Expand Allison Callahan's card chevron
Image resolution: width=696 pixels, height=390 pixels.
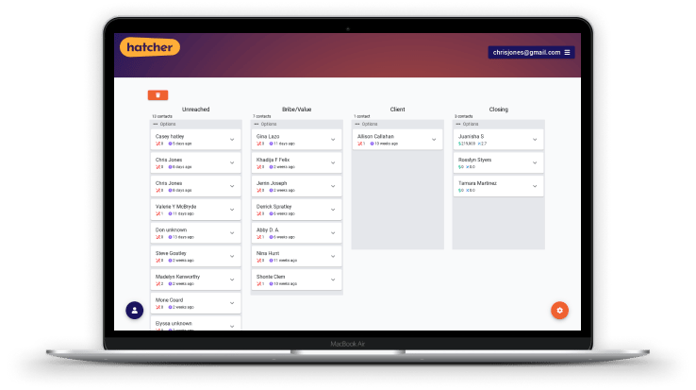click(434, 140)
